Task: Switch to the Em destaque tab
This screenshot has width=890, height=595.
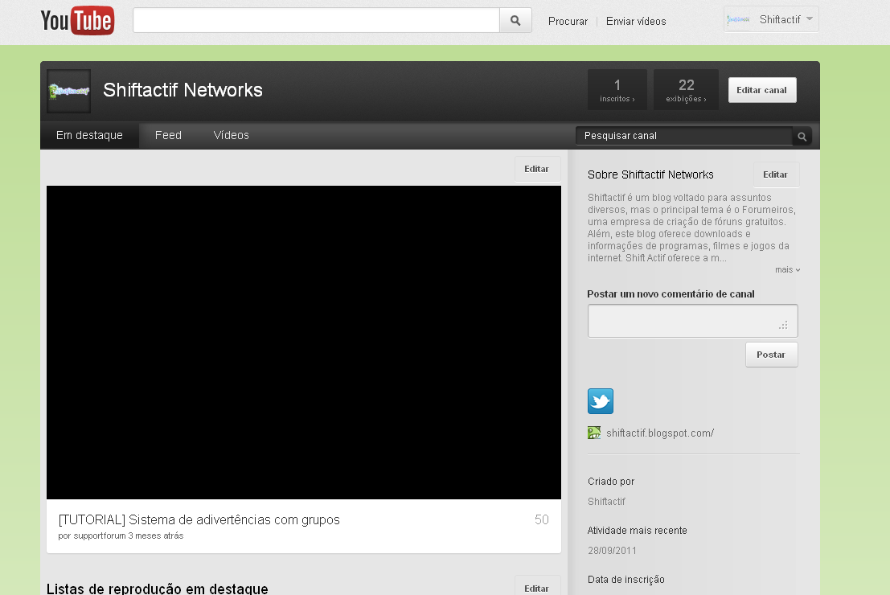Action: [90, 135]
